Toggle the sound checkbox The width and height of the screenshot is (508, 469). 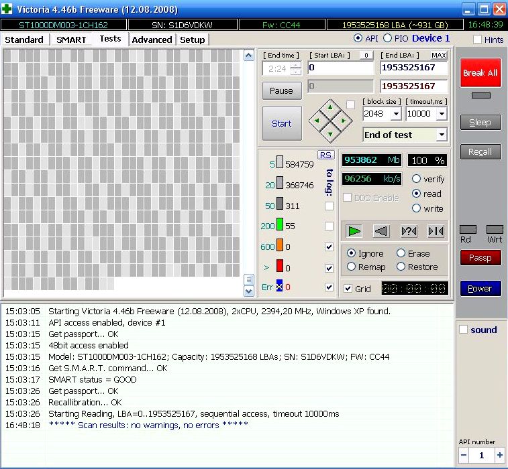[464, 330]
